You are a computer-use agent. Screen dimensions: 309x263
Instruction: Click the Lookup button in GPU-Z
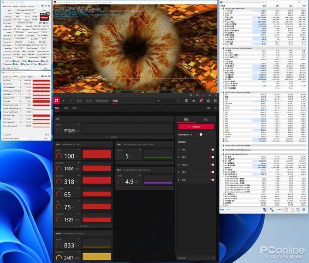pos(45,10)
